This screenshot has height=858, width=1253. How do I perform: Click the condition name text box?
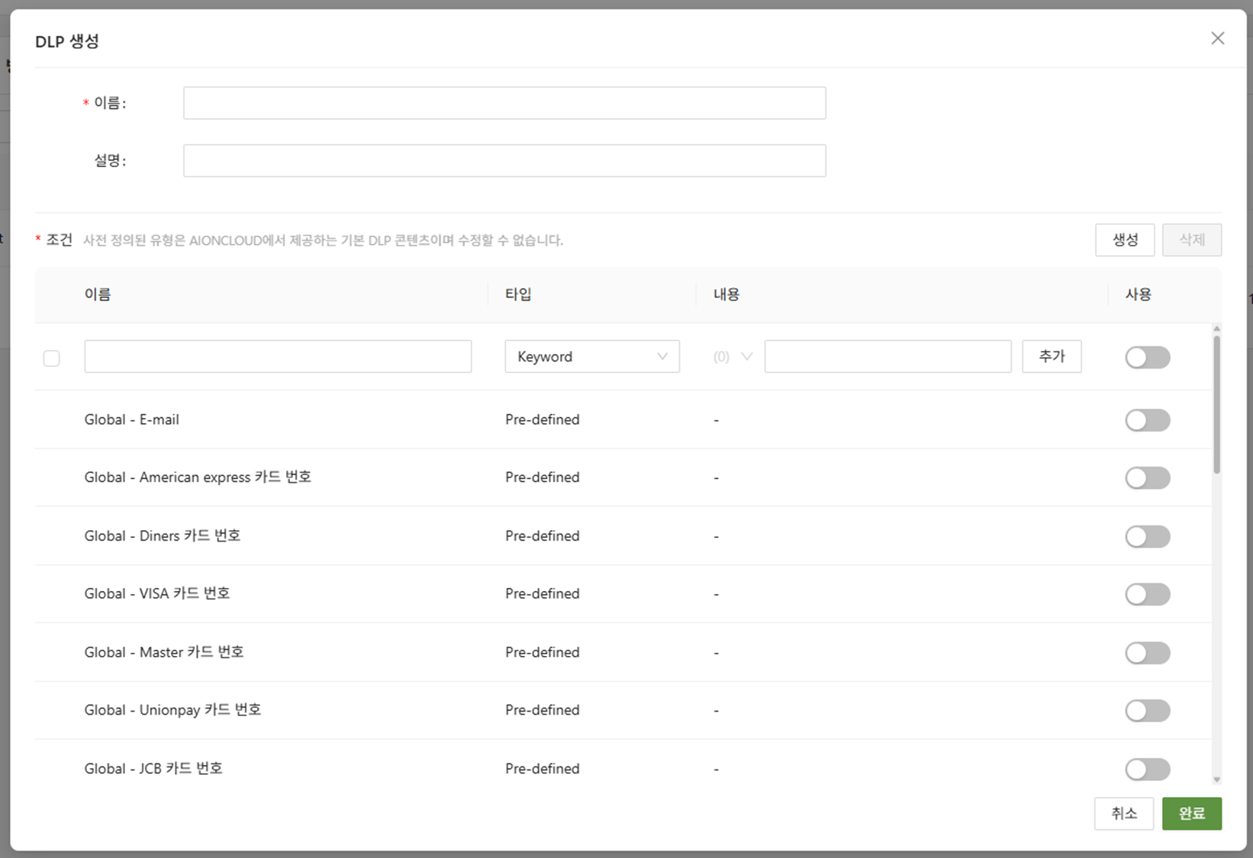(278, 357)
